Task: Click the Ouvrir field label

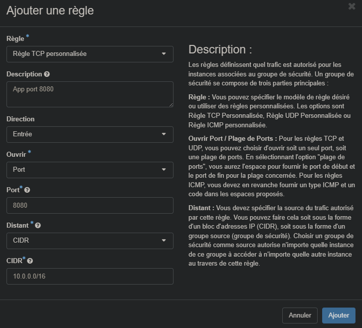Action: [16, 155]
